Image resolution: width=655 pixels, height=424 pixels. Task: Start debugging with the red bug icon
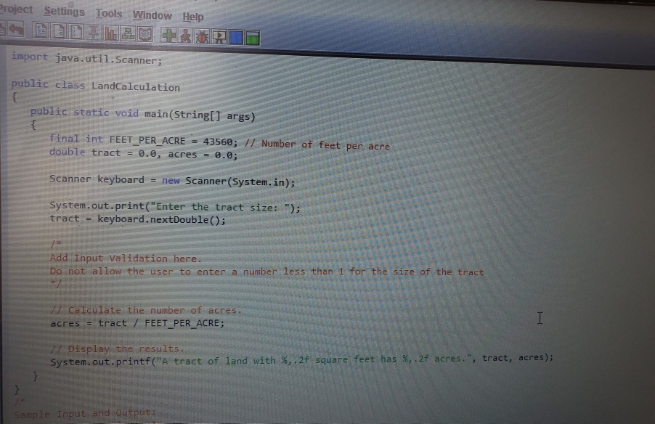tap(201, 36)
